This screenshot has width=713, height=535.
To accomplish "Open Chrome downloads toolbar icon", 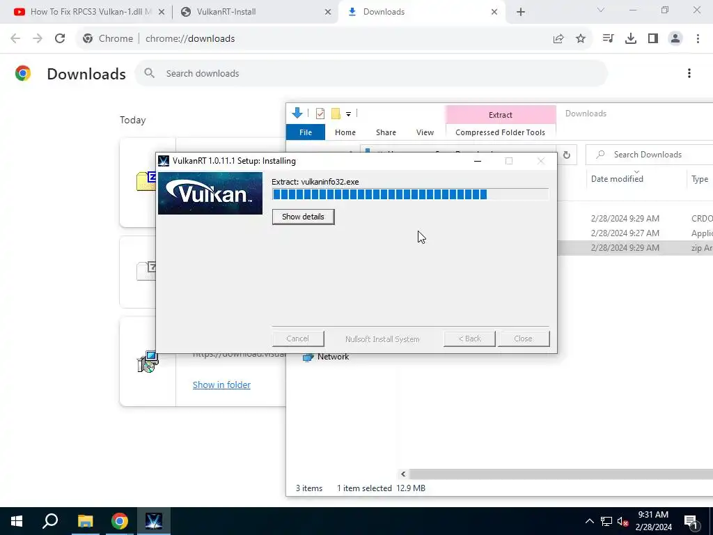I will coord(631,39).
